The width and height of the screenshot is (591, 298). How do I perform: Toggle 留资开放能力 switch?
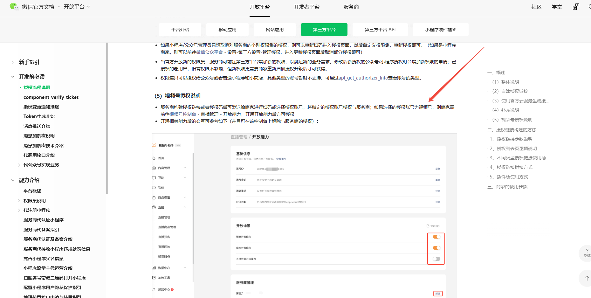[x=436, y=248]
